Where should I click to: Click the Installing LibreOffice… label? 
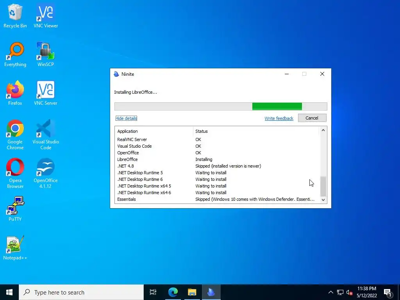pos(136,92)
